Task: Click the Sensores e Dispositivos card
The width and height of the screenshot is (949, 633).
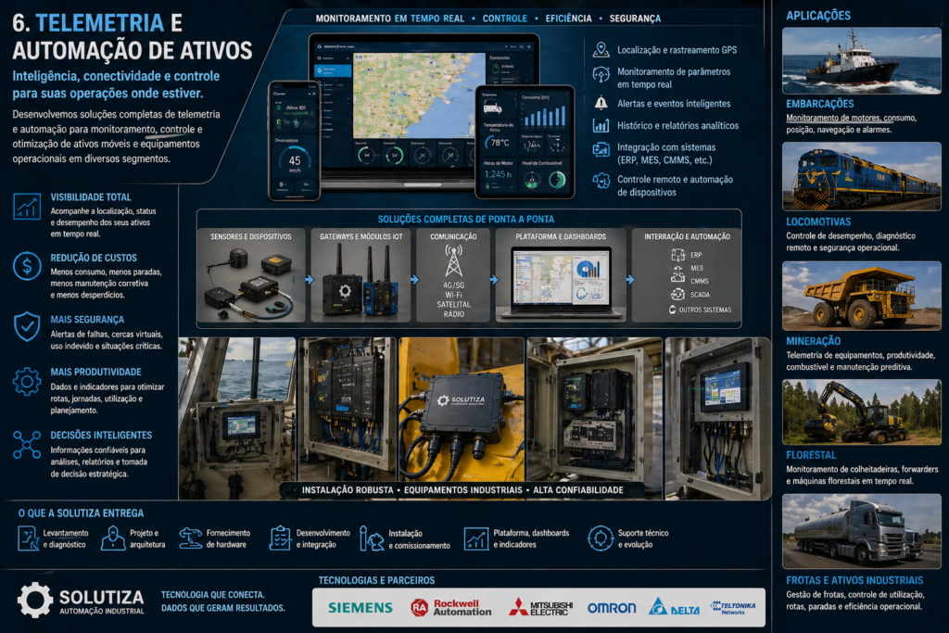Action: pos(251,275)
